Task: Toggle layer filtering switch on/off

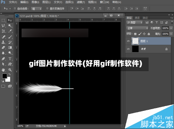Action: [x=172, y=22]
